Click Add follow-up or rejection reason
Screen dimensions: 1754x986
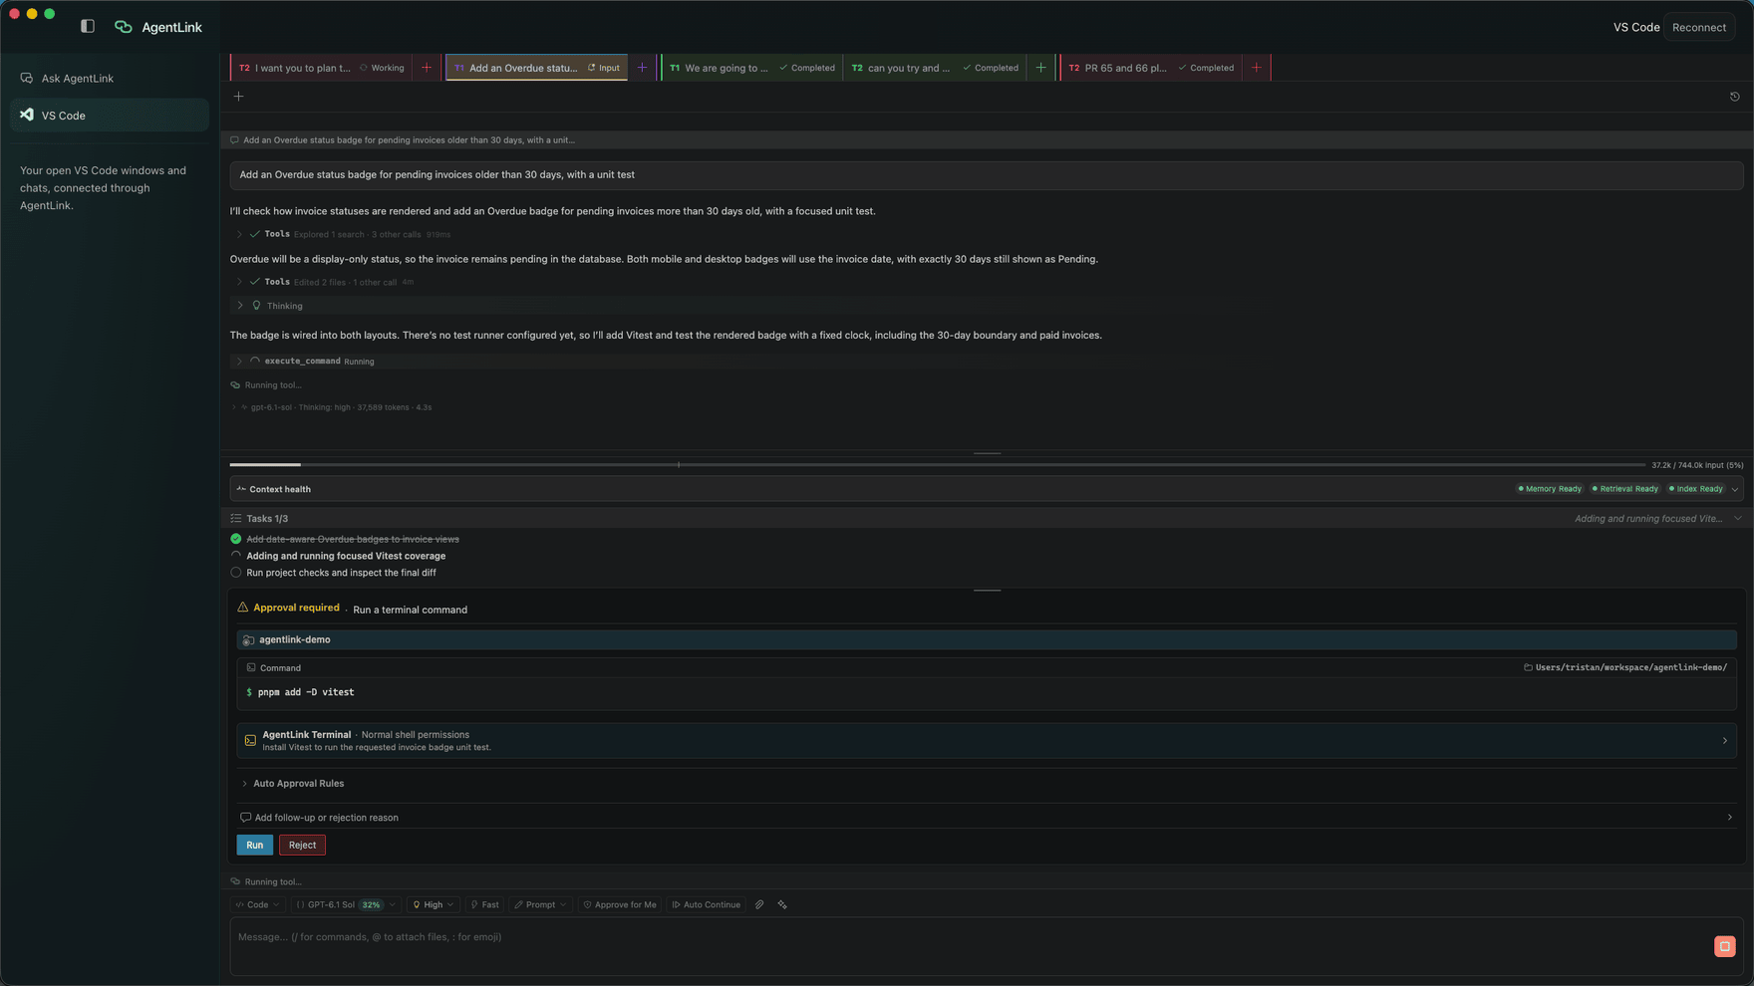(x=987, y=818)
